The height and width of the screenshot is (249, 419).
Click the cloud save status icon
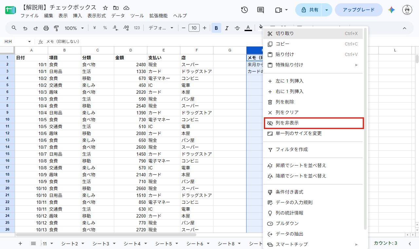click(126, 8)
